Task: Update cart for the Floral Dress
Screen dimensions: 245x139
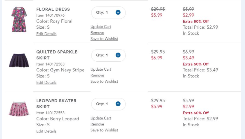Action: (101, 27)
